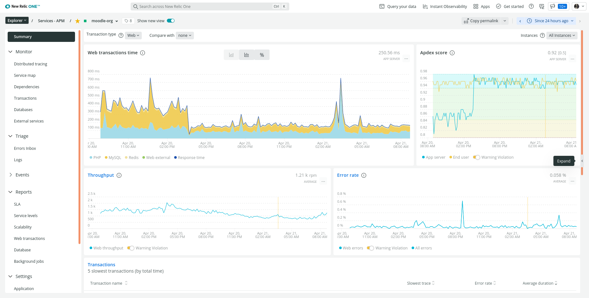The image size is (589, 298).
Task: Toggle Error rate Warning Violation switch
Action: pyautogui.click(x=370, y=248)
